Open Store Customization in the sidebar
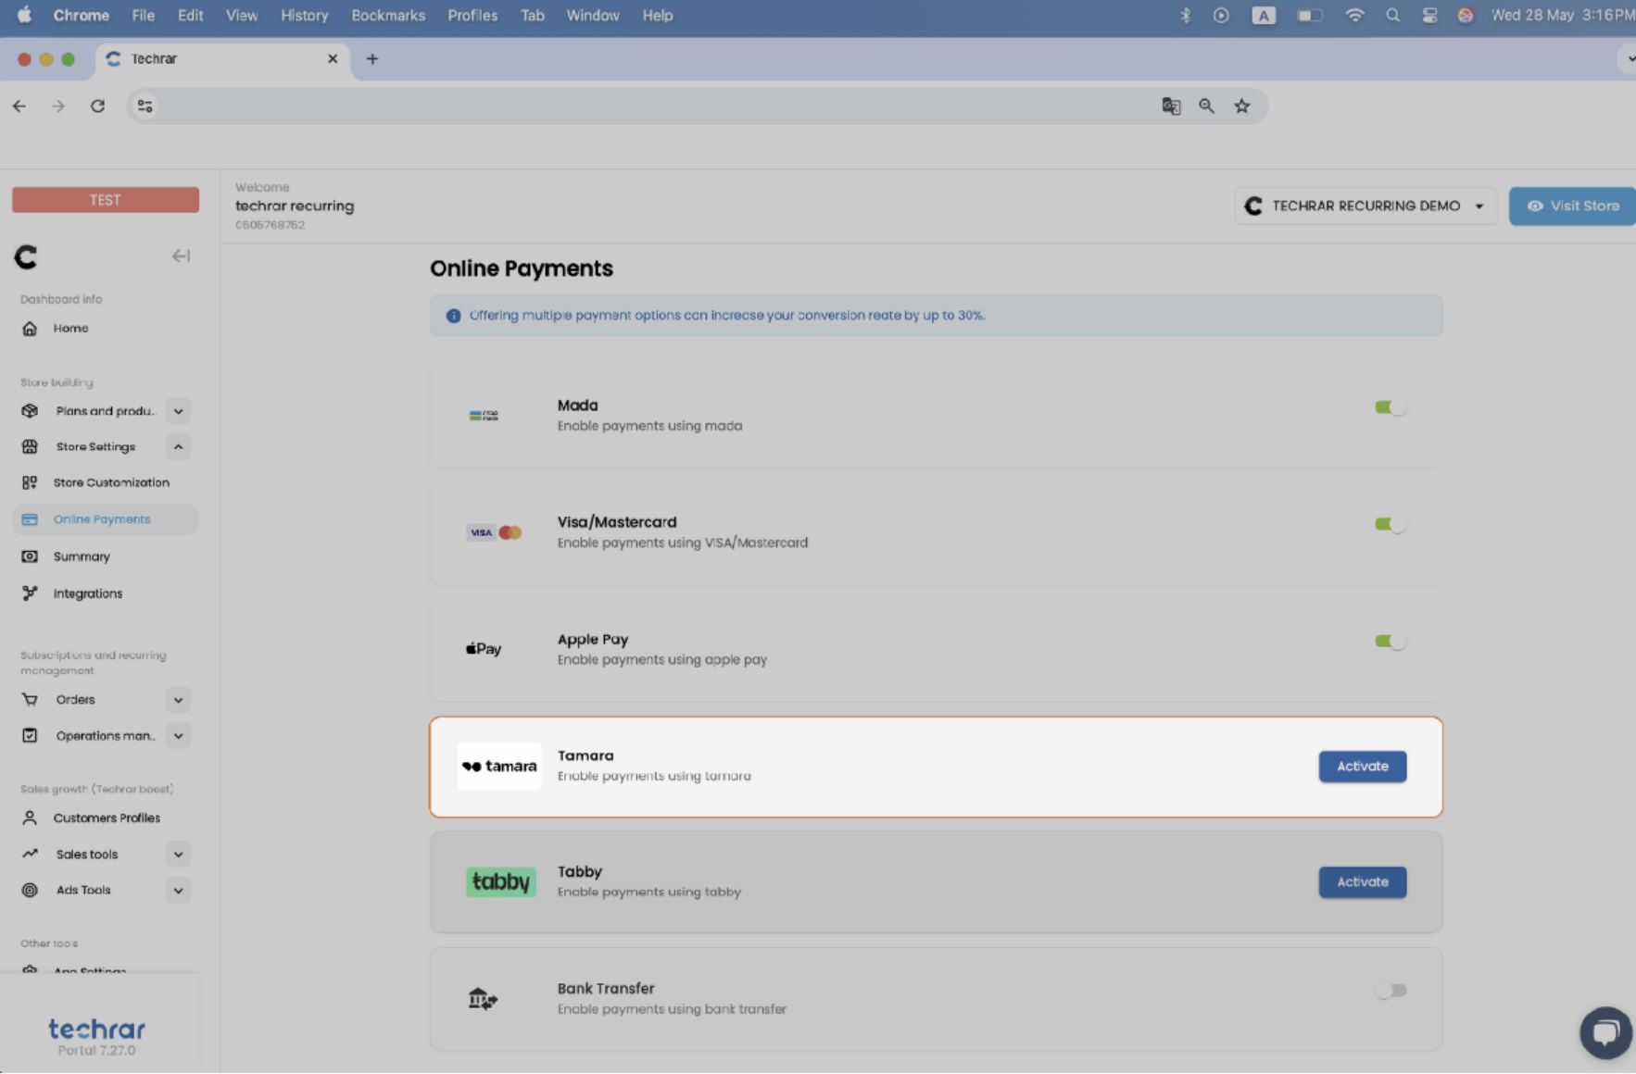Viewport: 1636px width, 1074px height. (110, 483)
